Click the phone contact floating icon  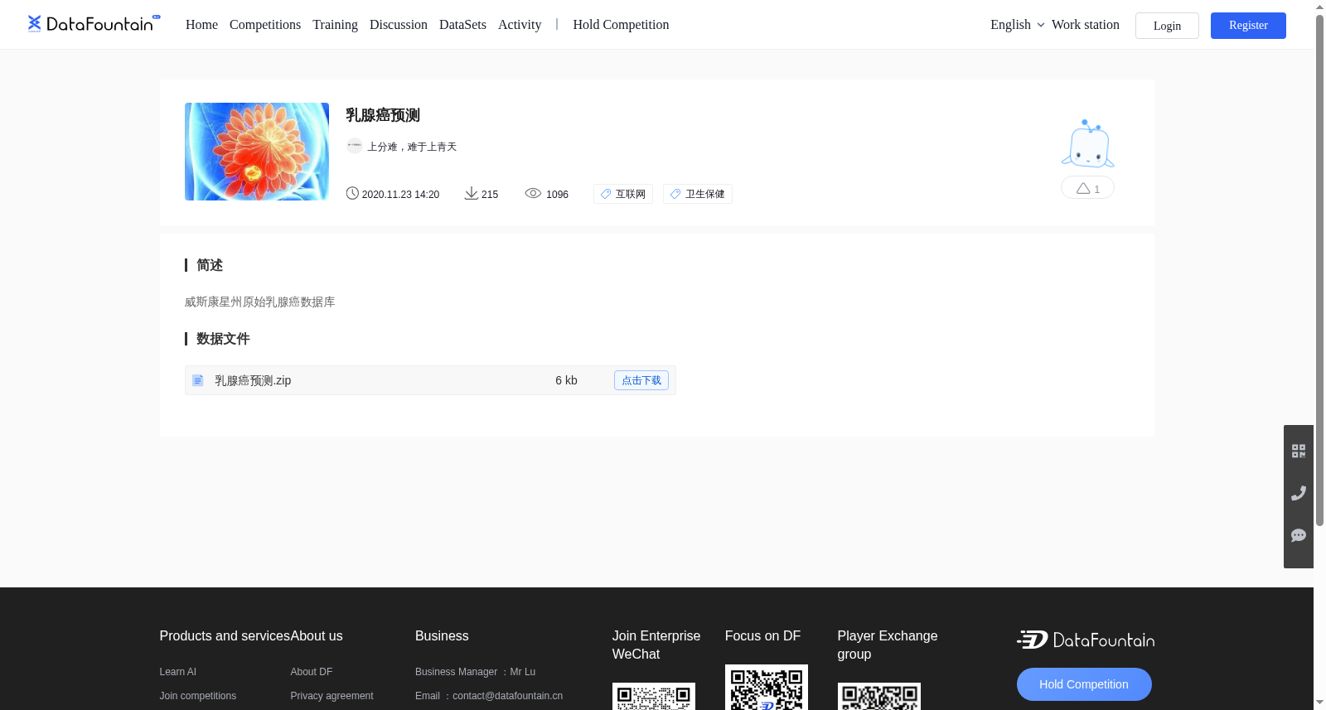[x=1299, y=493]
